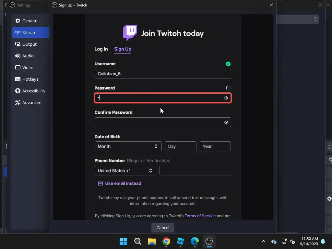Image resolution: width=332 pixels, height=249 pixels.
Task: Open the blue tilted-window app in taskbar
Action: click(180, 241)
